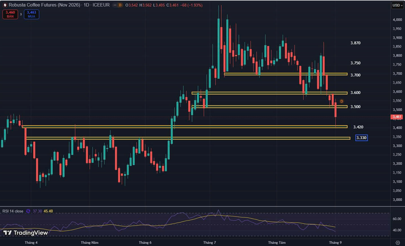Click the red 3,461 current price tag

point(397,117)
